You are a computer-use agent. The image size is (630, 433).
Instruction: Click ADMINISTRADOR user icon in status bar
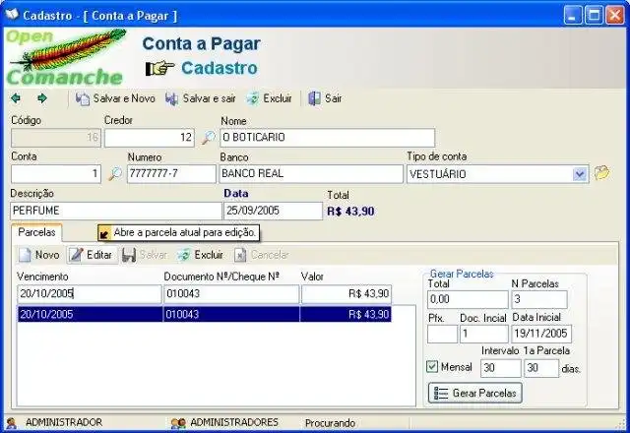11,423
